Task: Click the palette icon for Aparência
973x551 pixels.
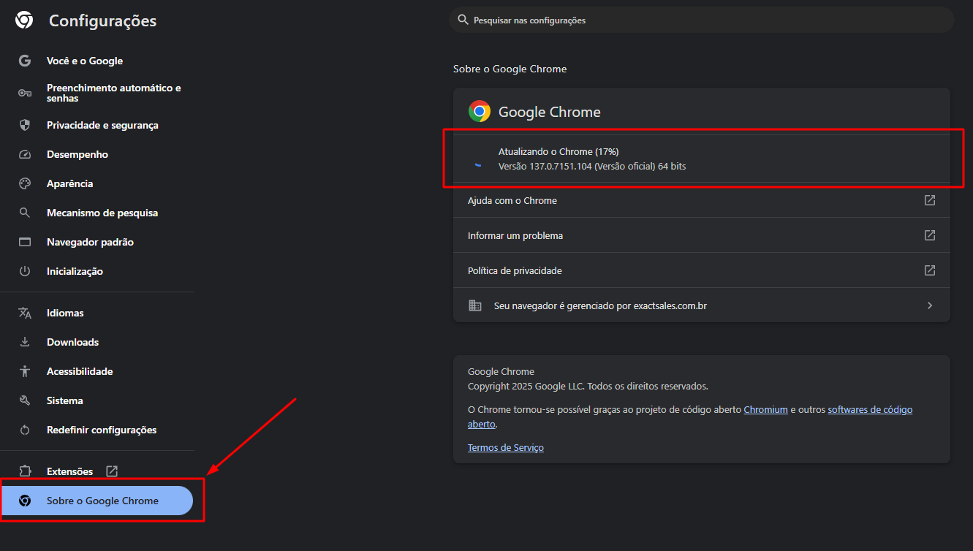Action: 25,183
